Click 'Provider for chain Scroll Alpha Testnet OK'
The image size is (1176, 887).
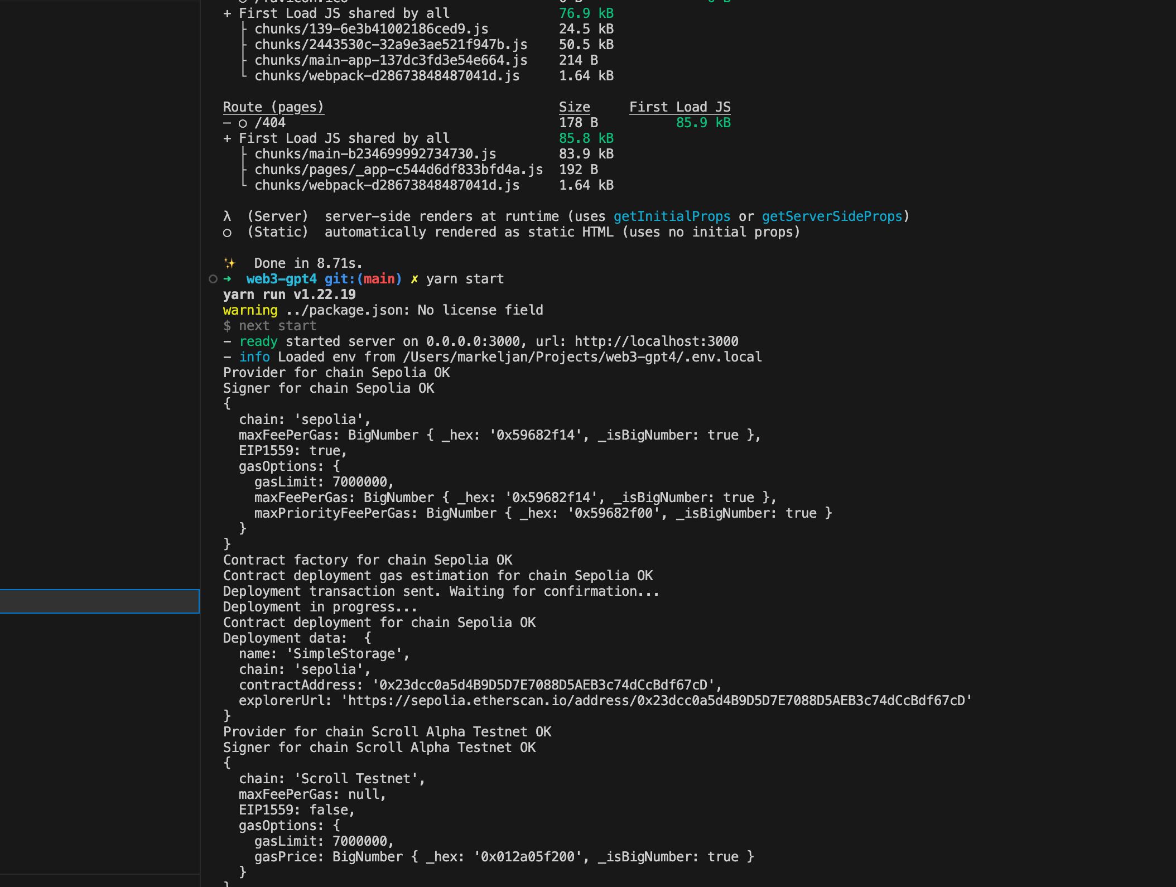pos(387,732)
